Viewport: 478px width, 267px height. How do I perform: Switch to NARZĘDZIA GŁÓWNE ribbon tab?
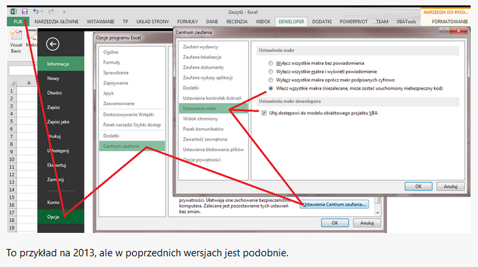coord(56,21)
